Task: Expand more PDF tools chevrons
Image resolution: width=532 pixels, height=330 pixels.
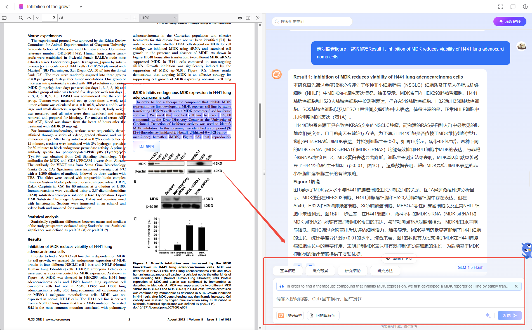Action: (x=258, y=18)
